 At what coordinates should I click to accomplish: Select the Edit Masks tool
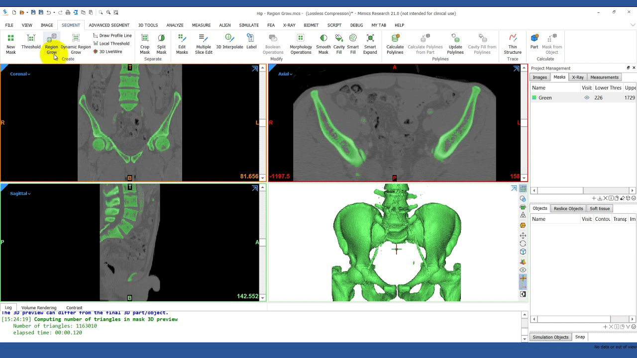click(182, 43)
